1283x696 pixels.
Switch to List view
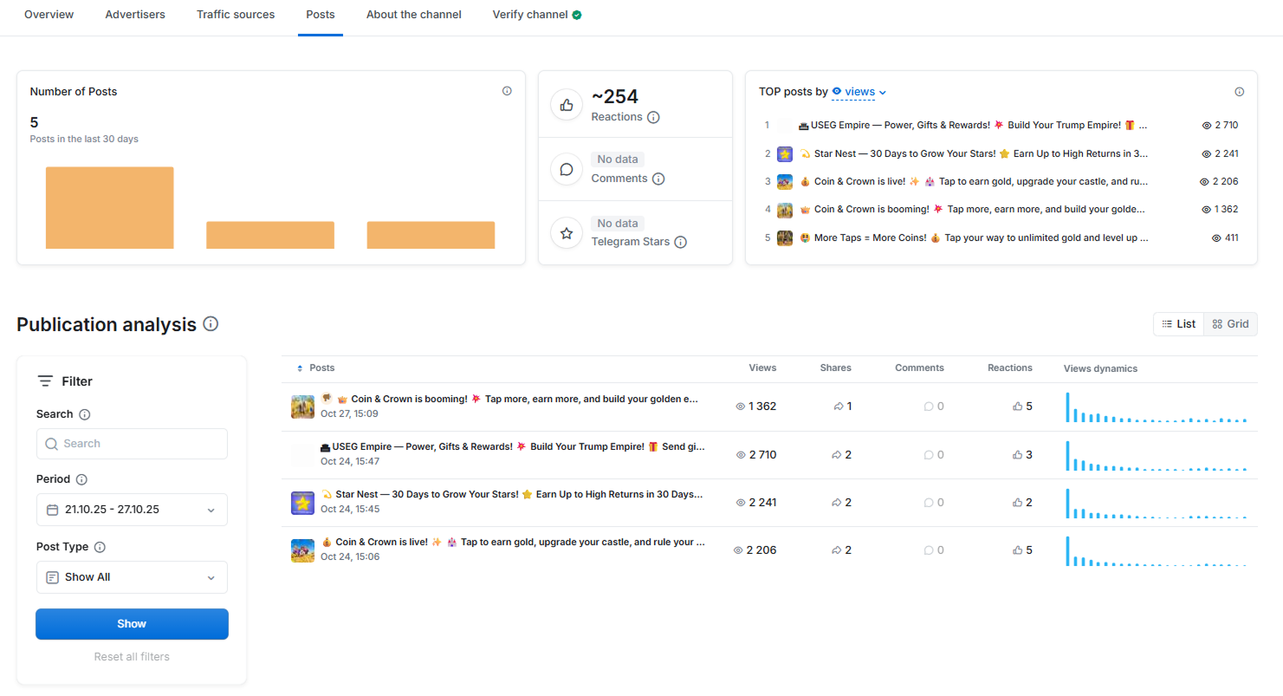[1179, 324]
